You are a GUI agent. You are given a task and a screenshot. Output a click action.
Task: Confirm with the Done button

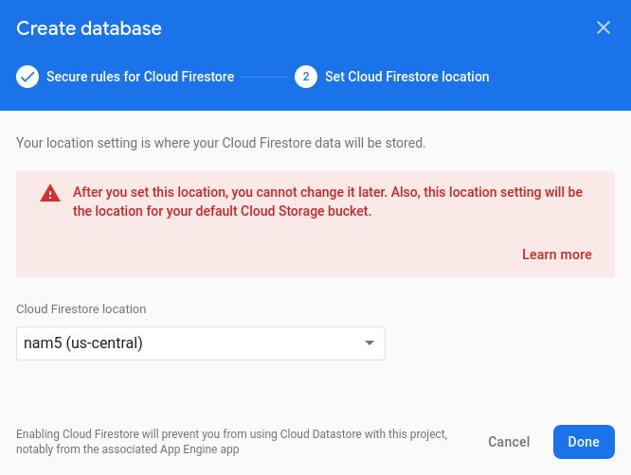584,442
